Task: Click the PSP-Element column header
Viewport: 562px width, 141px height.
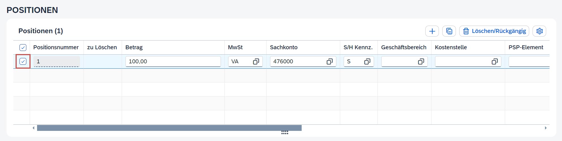Action: (x=525, y=48)
